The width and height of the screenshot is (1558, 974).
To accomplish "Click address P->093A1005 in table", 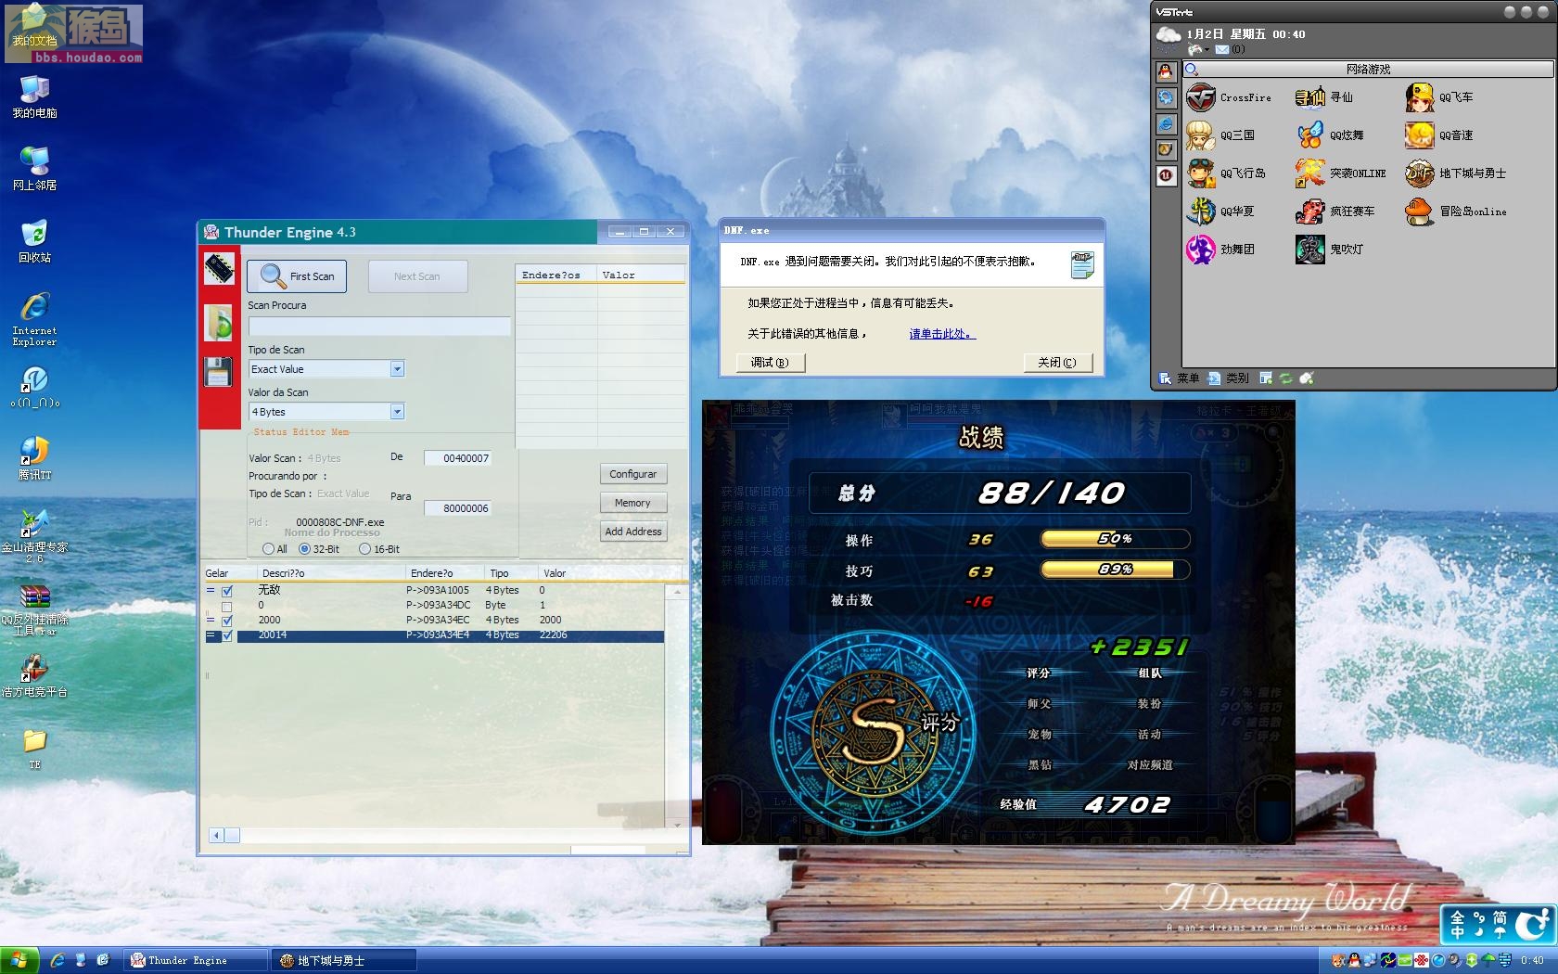I will click(438, 590).
